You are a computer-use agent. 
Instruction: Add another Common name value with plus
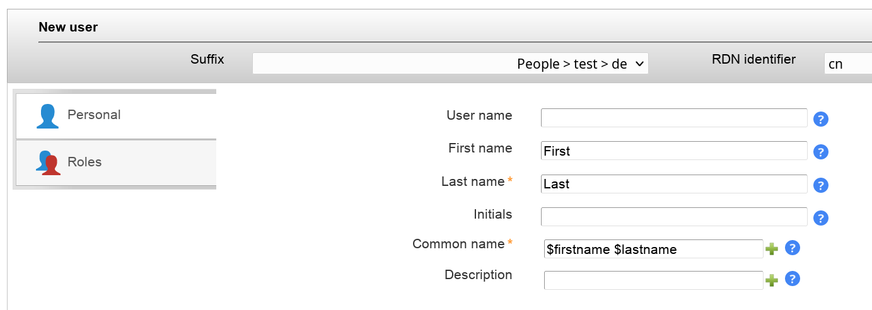click(772, 249)
